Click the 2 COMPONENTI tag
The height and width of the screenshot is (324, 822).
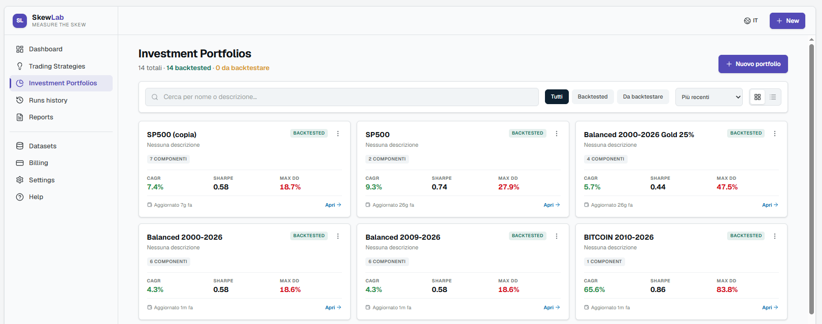tap(387, 159)
